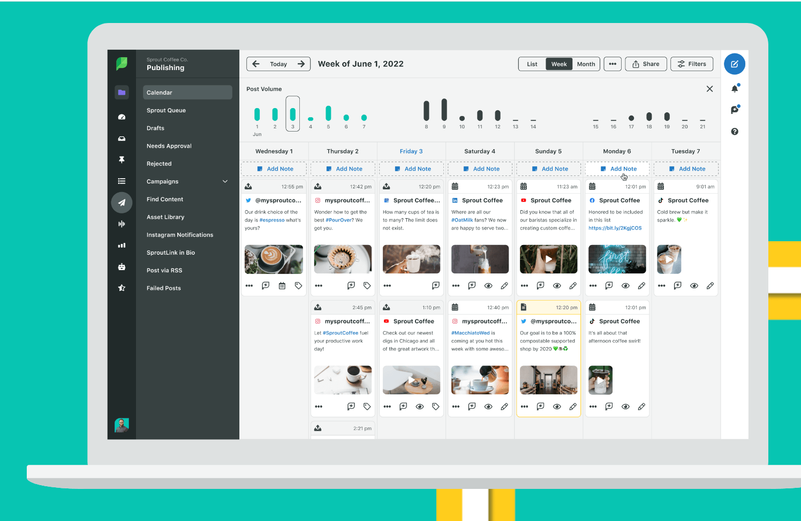The image size is (801, 521).
Task: Toggle eye icon on Friday 1:10 pm post
Action: tap(420, 407)
